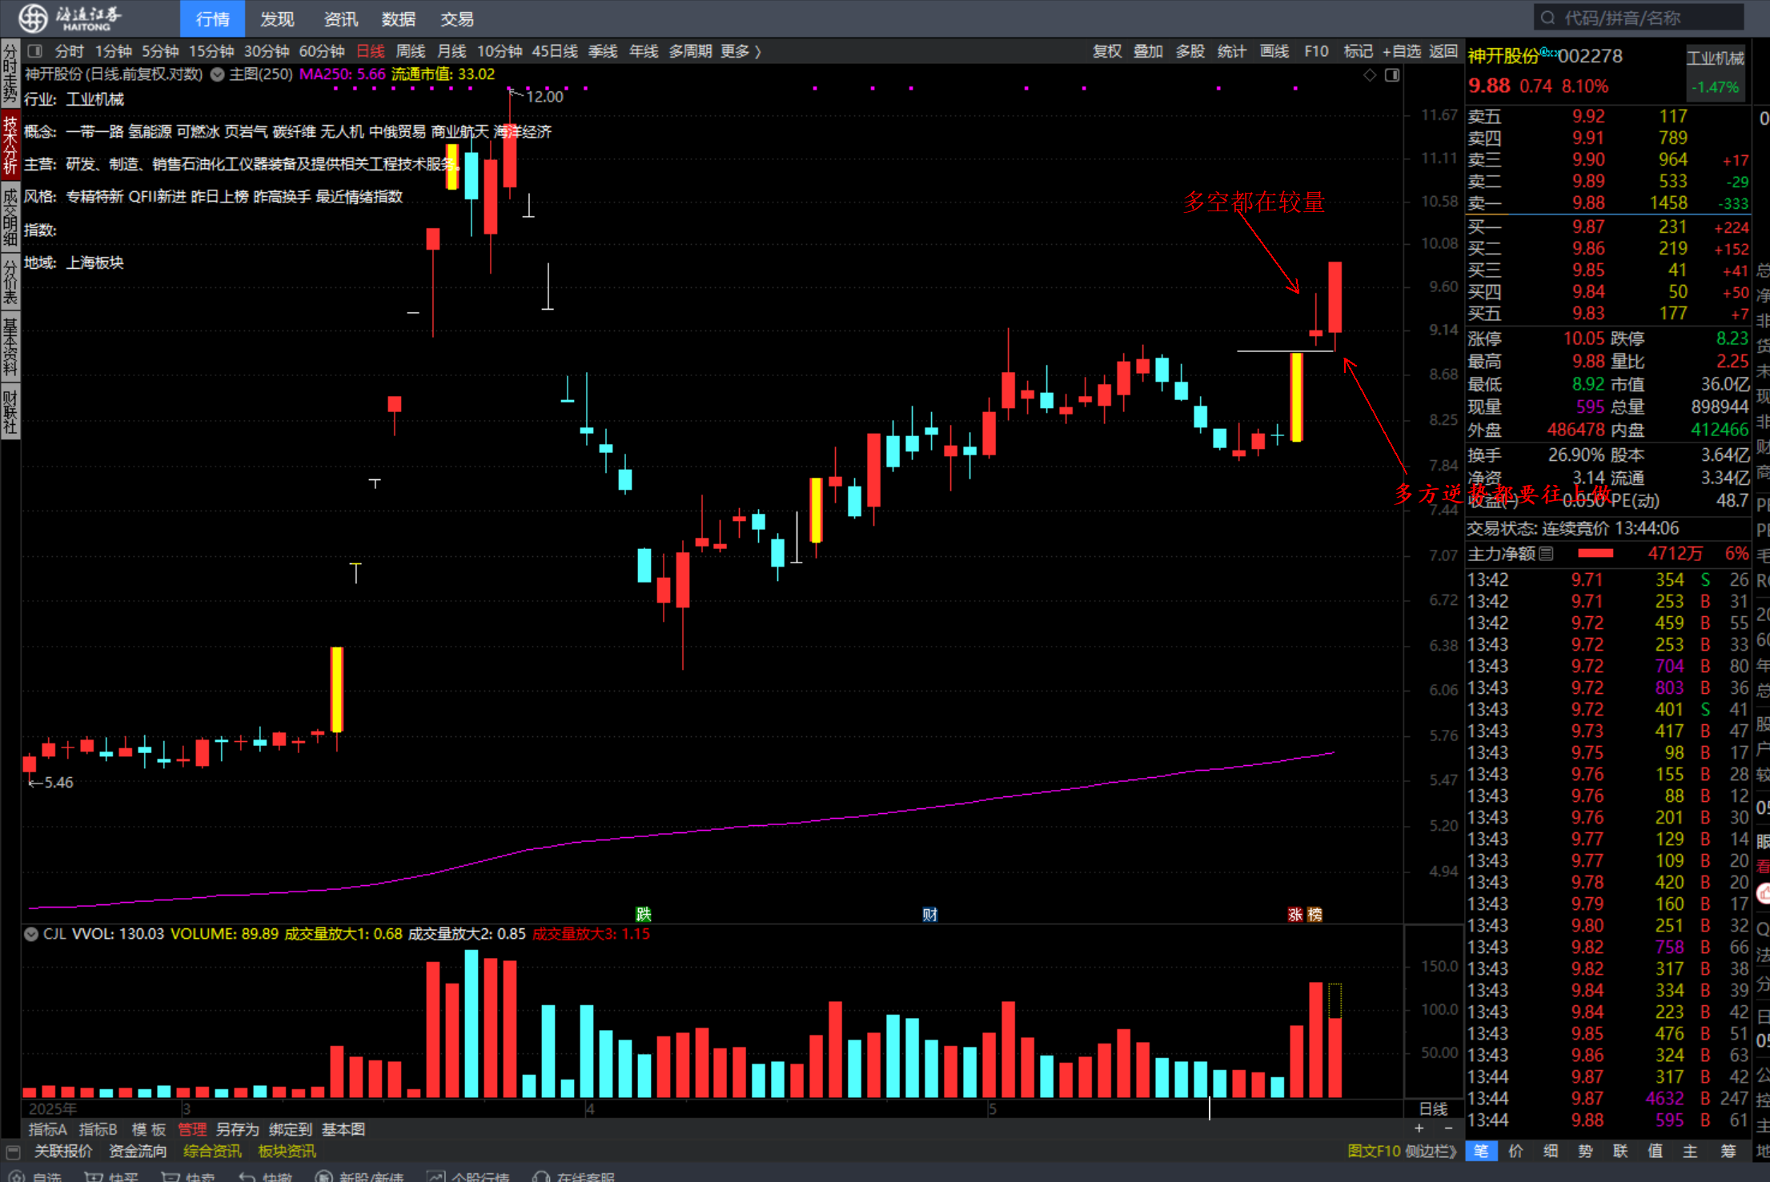Open the 指标A indicator menu

[48, 1129]
